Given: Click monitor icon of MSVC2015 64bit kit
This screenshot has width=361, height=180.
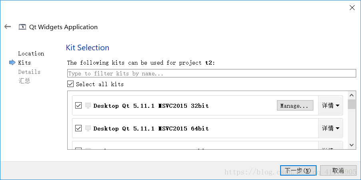Looking at the screenshot, I should pyautogui.click(x=88, y=129).
